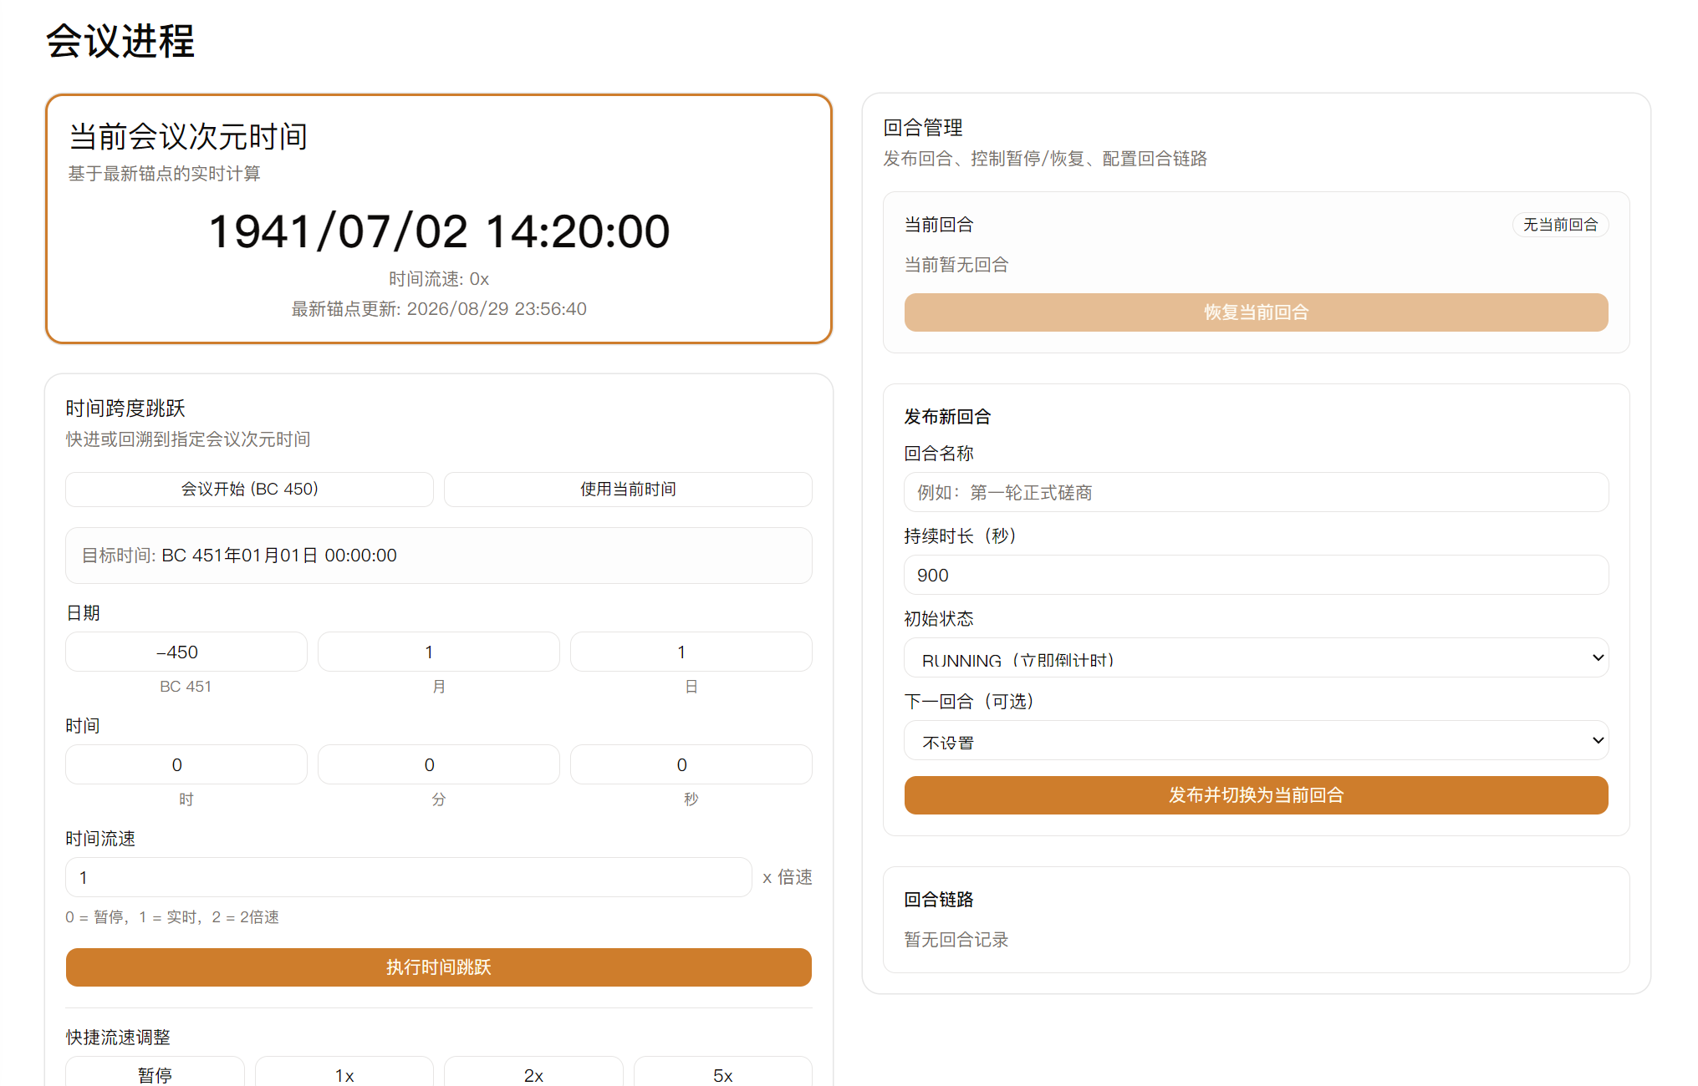The height and width of the screenshot is (1086, 1698).
Task: Click the 暂无回合记录 text
Action: [956, 940]
